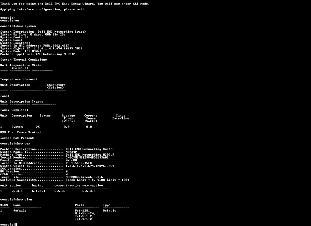The height and width of the screenshot is (226, 311).
Task: Click 'System Model ID: N3024P' under show system
Action: pos(22,51)
